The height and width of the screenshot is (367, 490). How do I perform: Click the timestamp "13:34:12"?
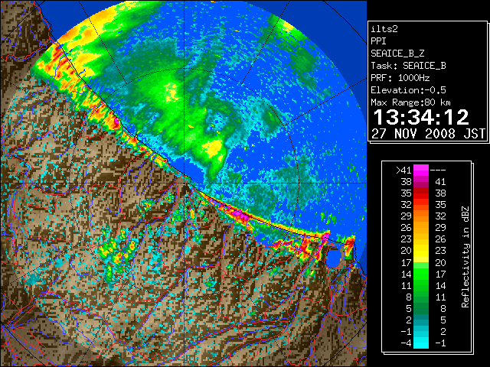421,117
